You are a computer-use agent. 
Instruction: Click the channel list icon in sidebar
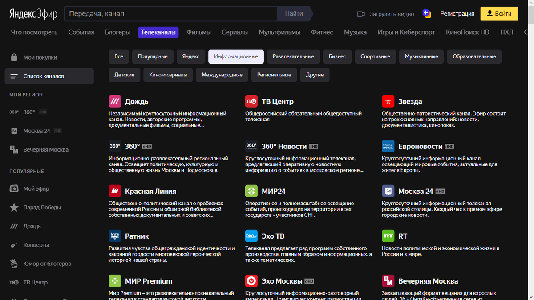(x=14, y=76)
